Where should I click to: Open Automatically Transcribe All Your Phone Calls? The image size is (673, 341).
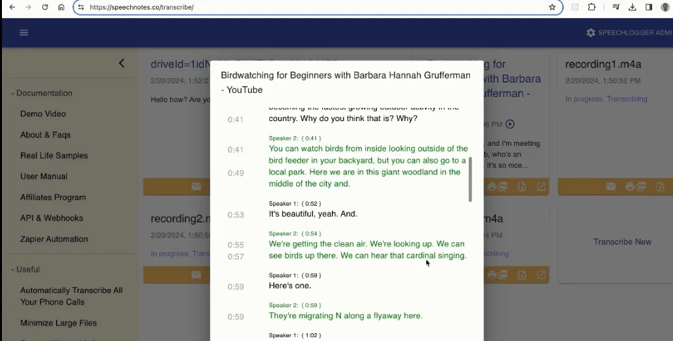[71, 296]
